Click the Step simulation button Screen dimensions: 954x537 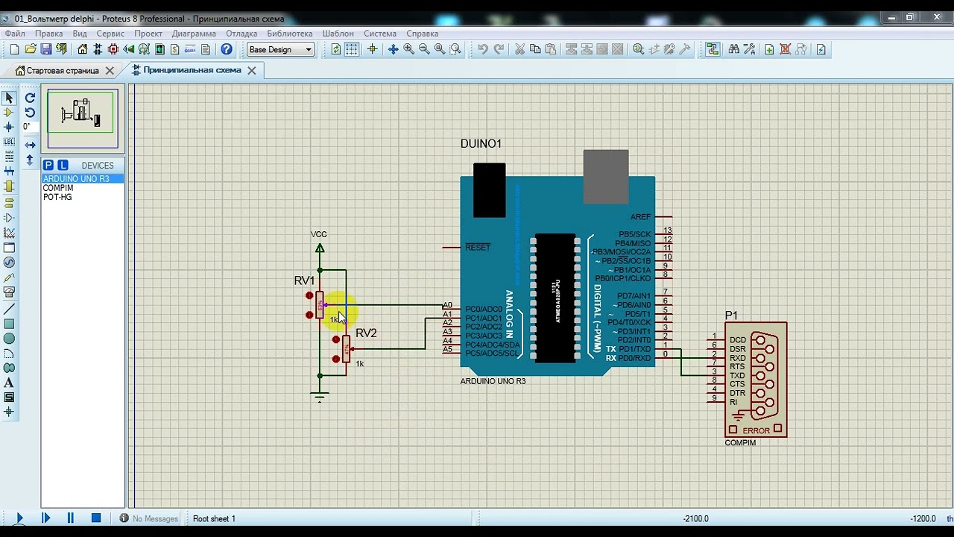click(x=45, y=518)
